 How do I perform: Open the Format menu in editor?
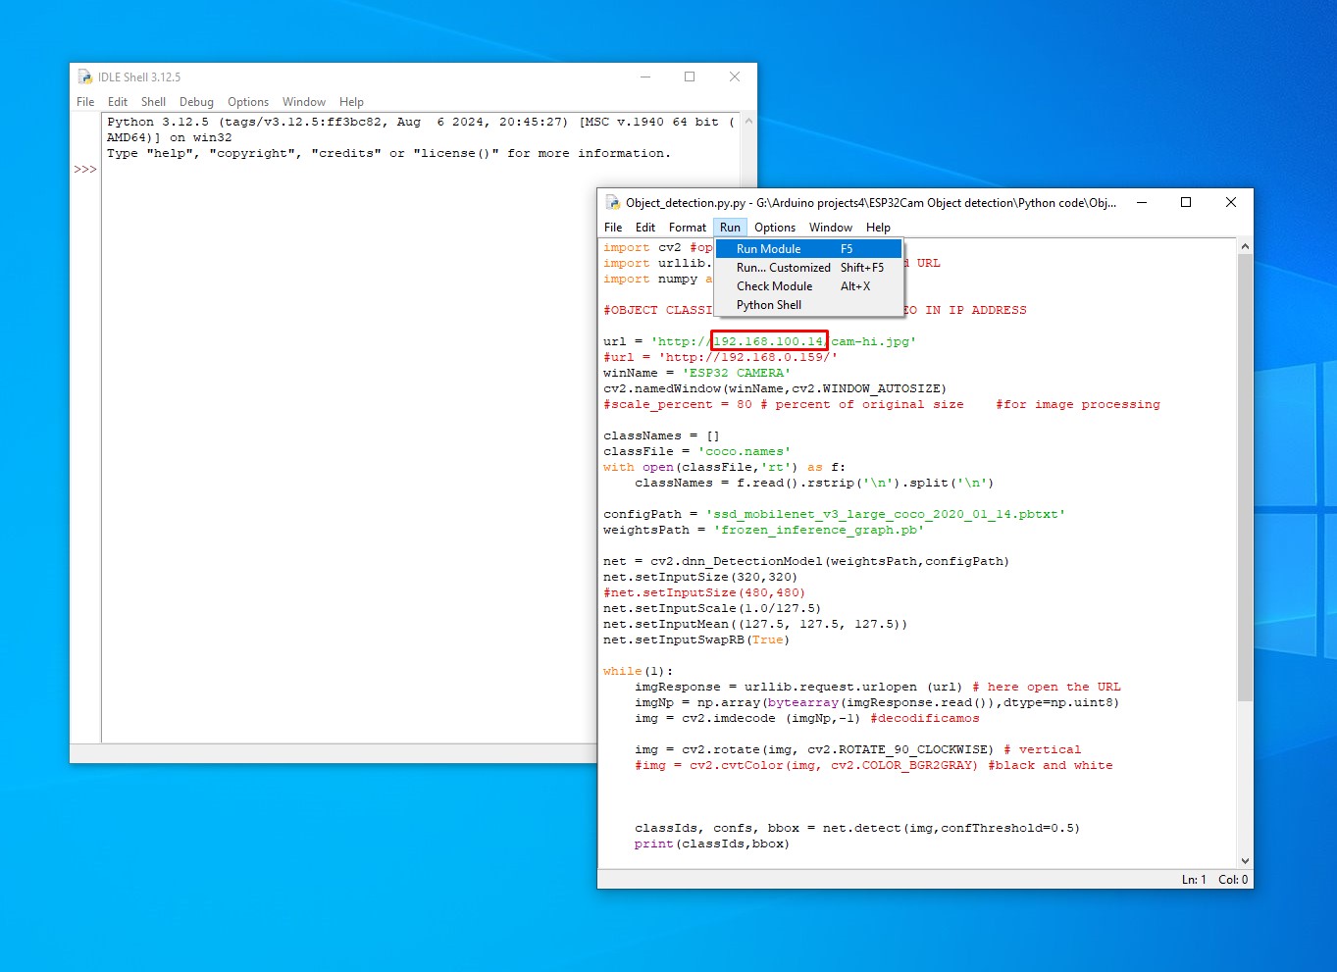coord(687,228)
